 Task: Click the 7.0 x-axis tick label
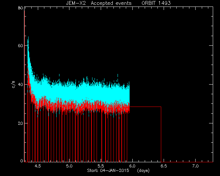(196, 166)
